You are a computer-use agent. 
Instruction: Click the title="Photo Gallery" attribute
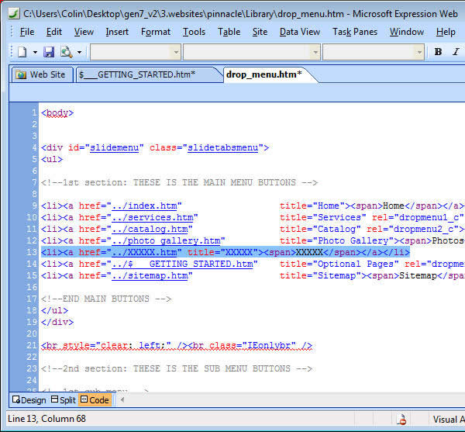pyautogui.click(x=336, y=240)
